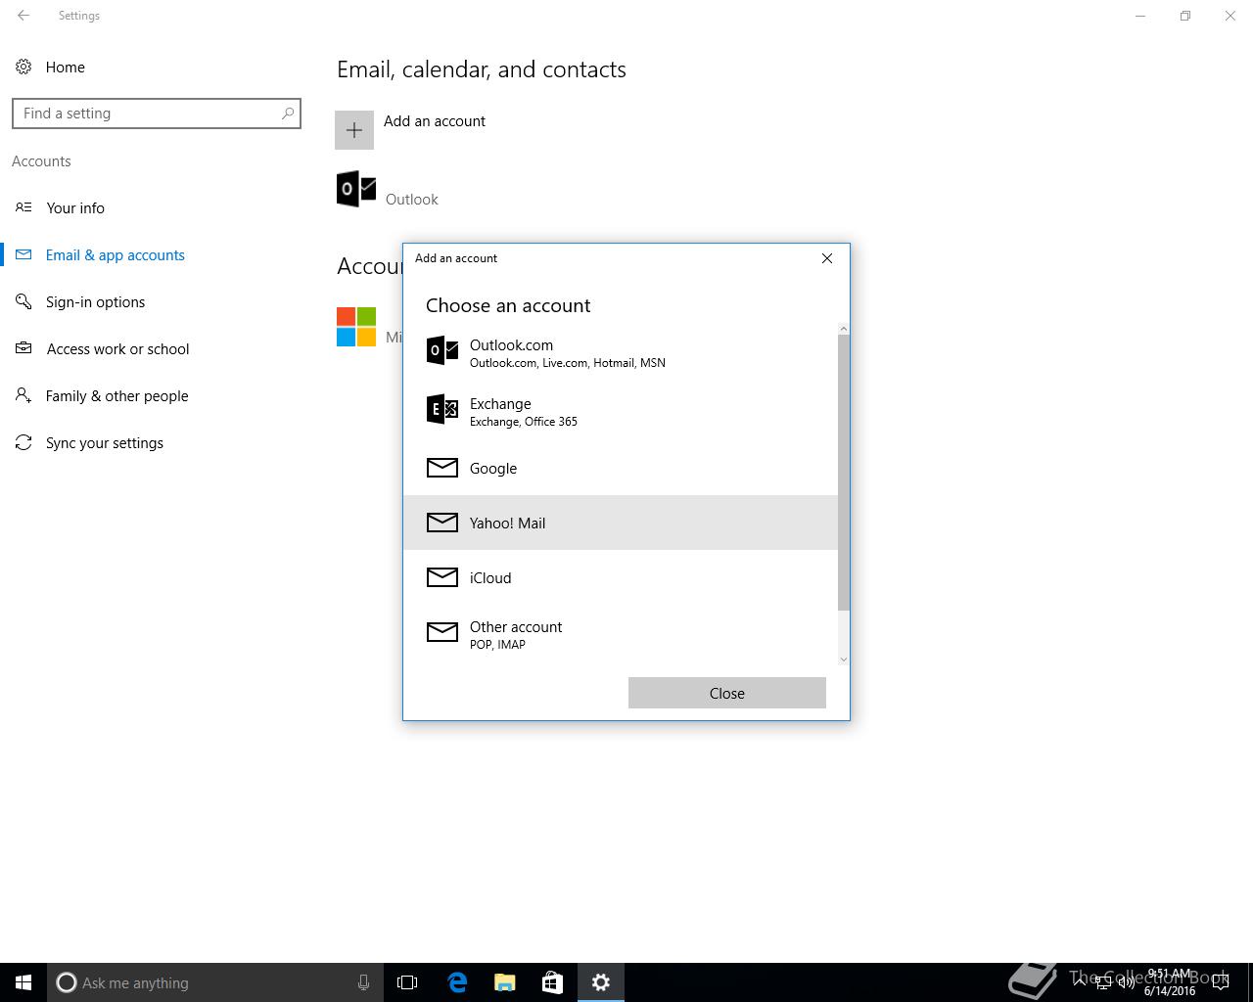The width and height of the screenshot is (1253, 1002).
Task: Choose Outlook.com account type
Action: 621,352
